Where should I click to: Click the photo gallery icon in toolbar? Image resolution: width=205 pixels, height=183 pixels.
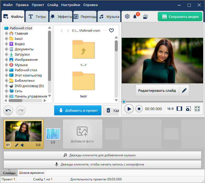point(145,17)
